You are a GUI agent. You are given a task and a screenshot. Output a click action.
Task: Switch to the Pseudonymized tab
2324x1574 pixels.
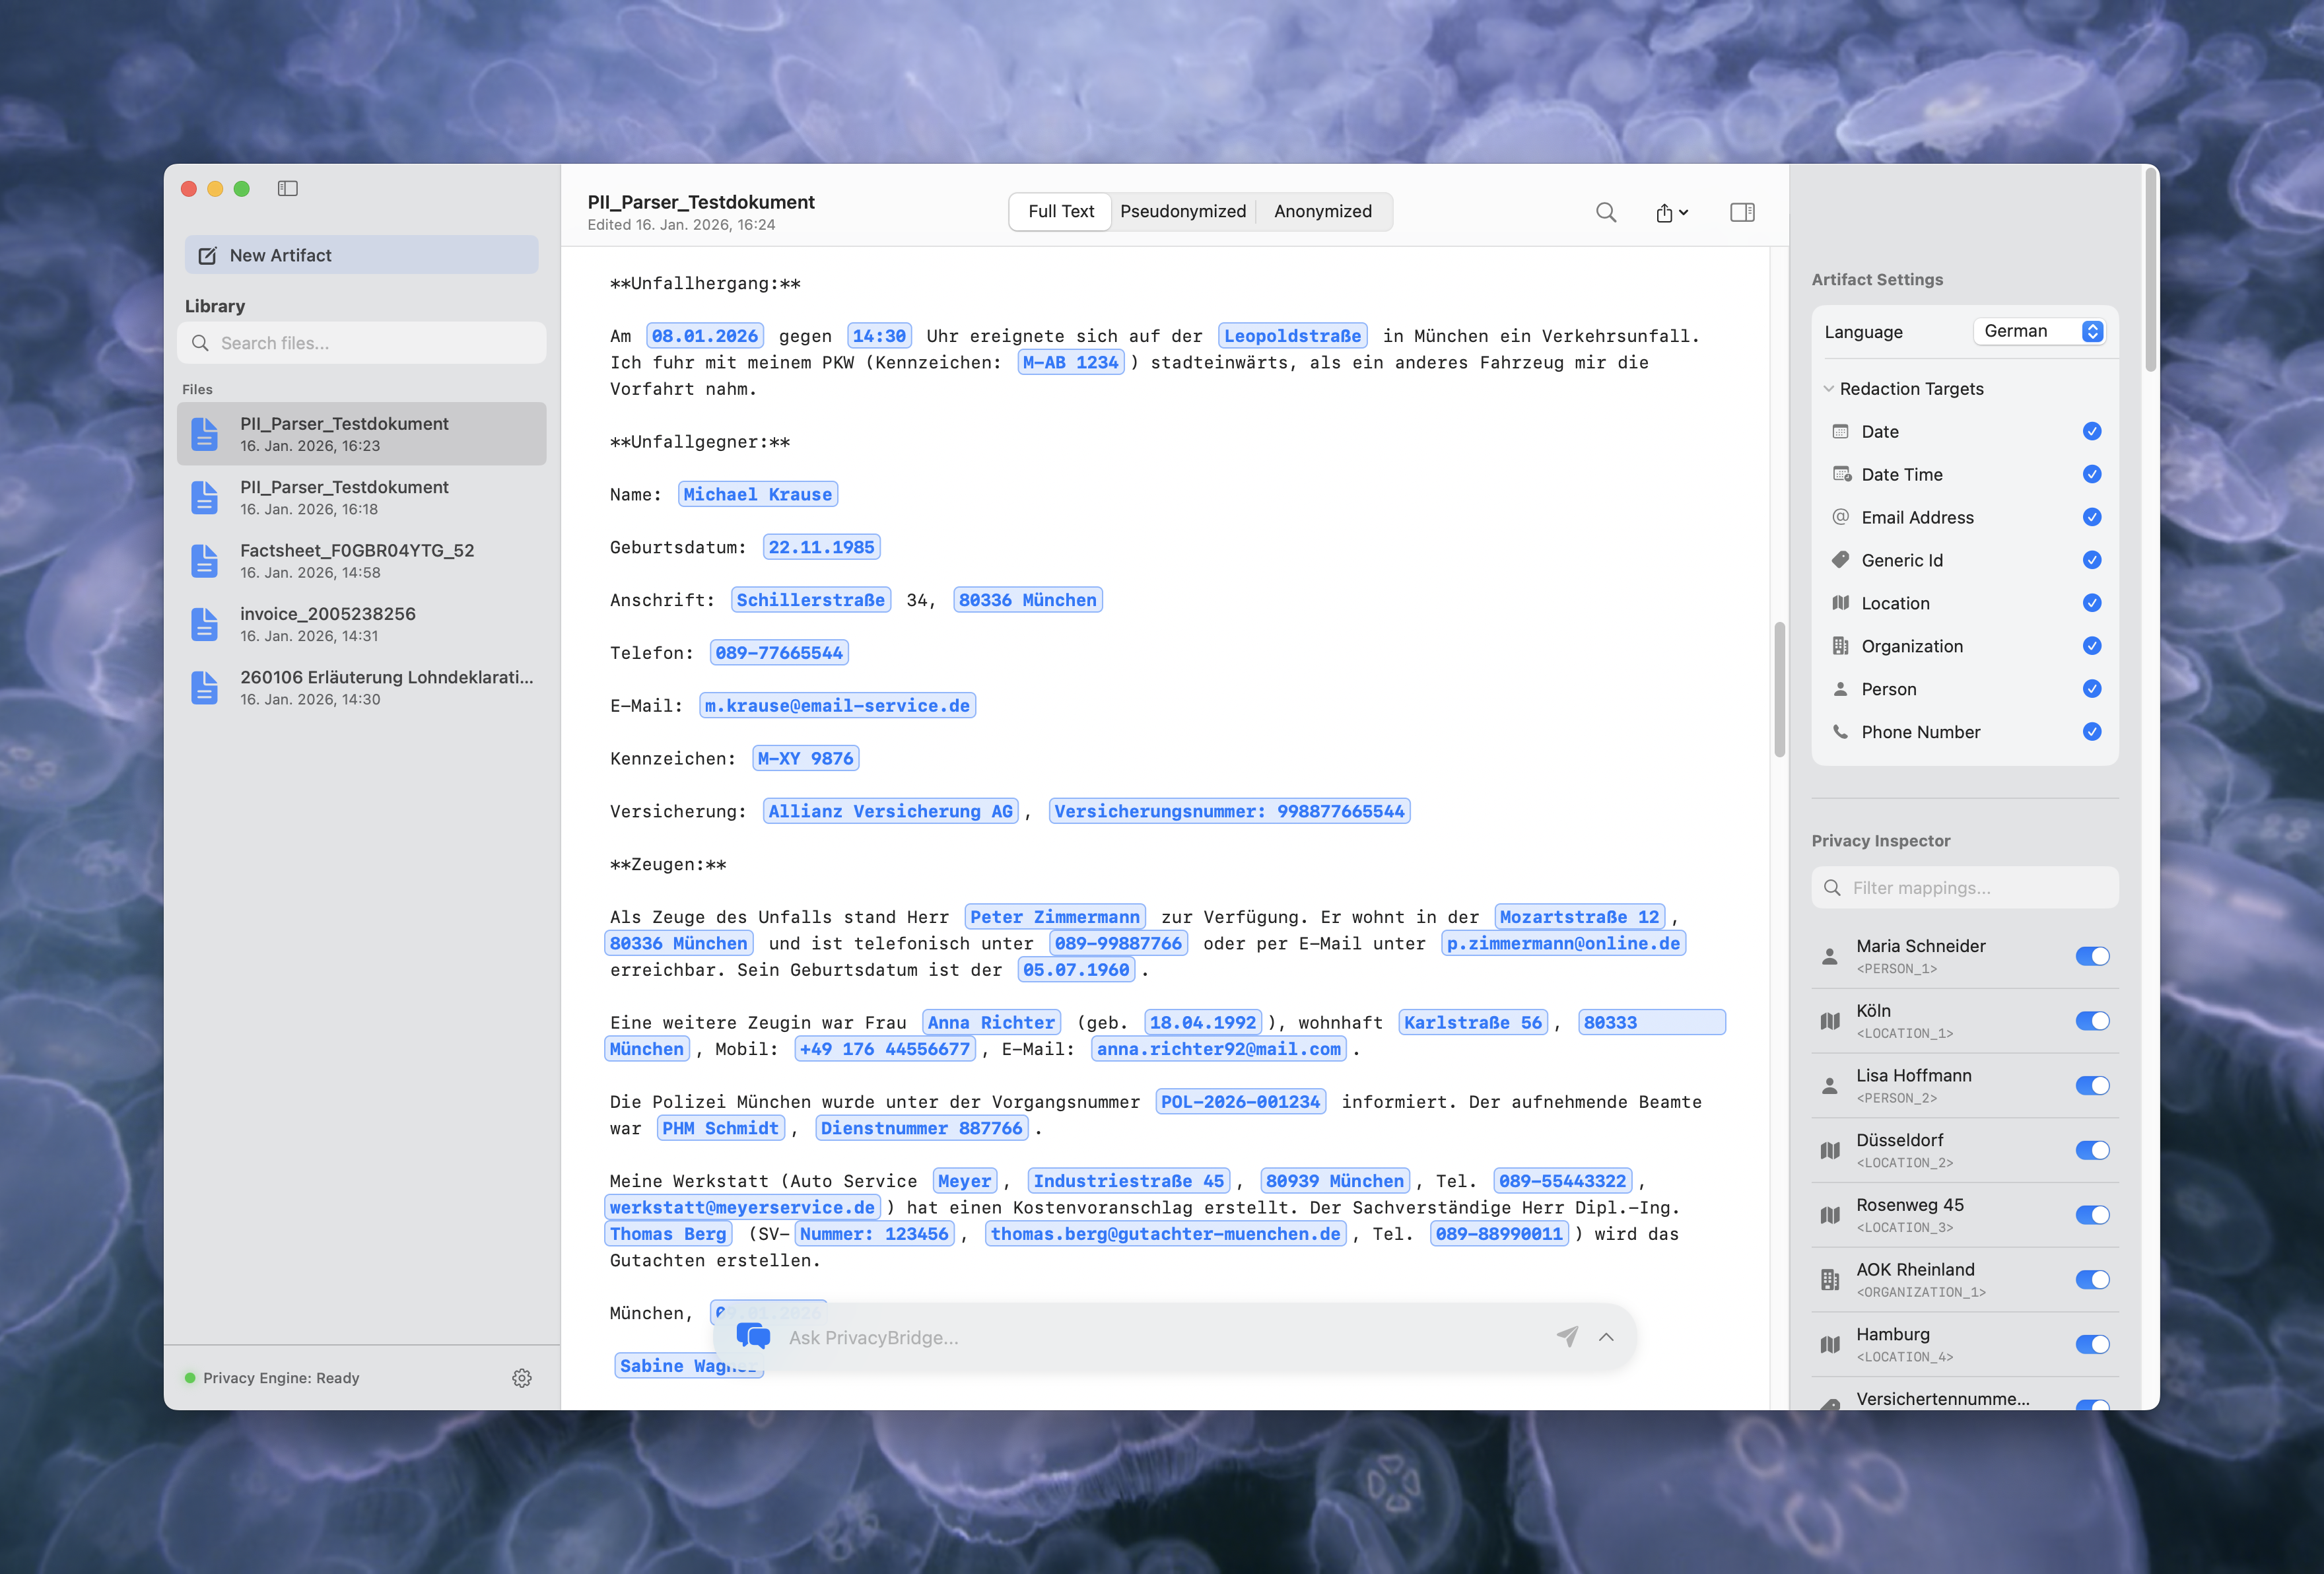(x=1183, y=211)
